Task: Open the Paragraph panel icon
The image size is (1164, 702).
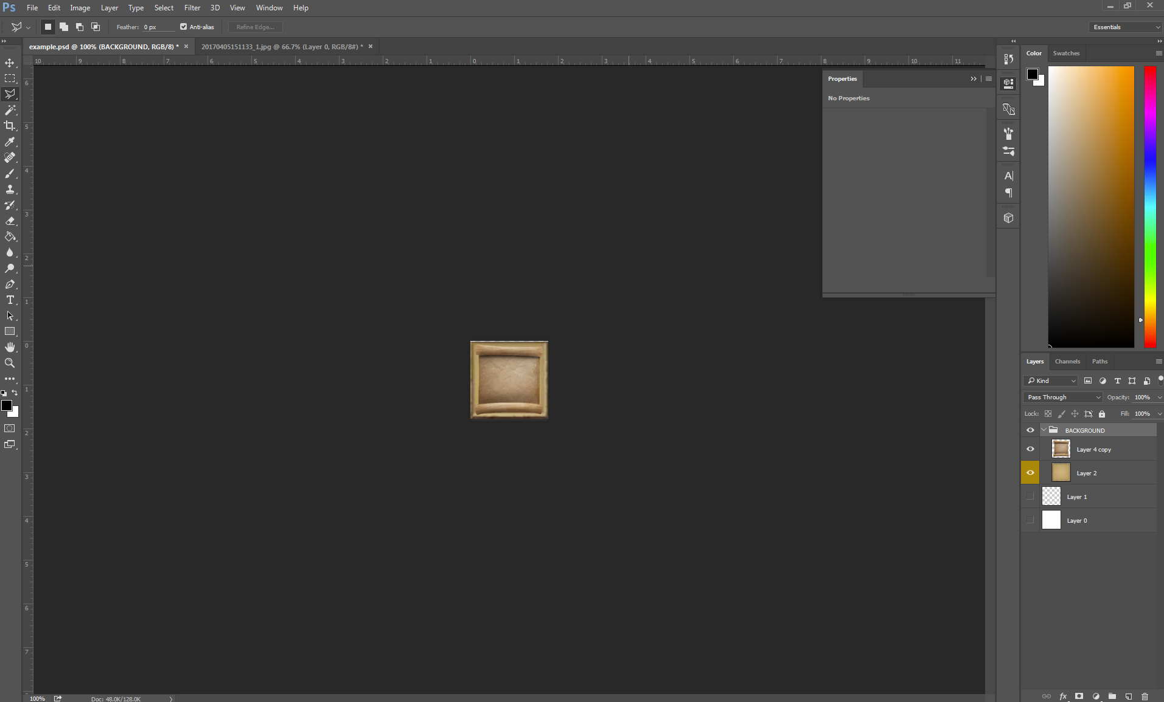Action: (x=1008, y=193)
